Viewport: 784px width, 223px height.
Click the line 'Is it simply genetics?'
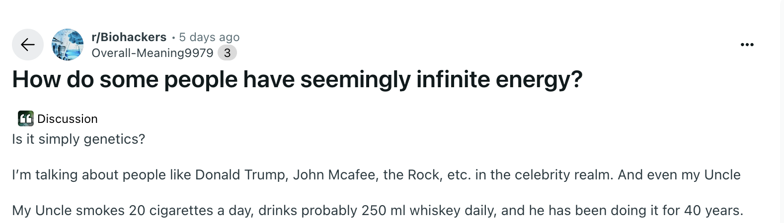[x=78, y=139]
